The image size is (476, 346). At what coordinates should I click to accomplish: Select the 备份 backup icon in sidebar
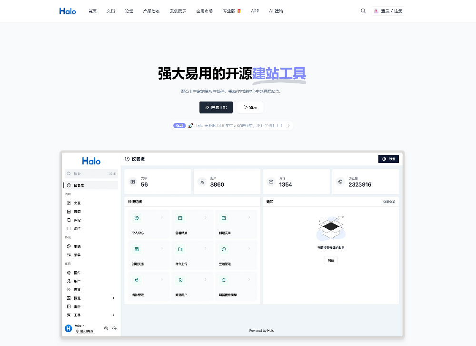69,306
